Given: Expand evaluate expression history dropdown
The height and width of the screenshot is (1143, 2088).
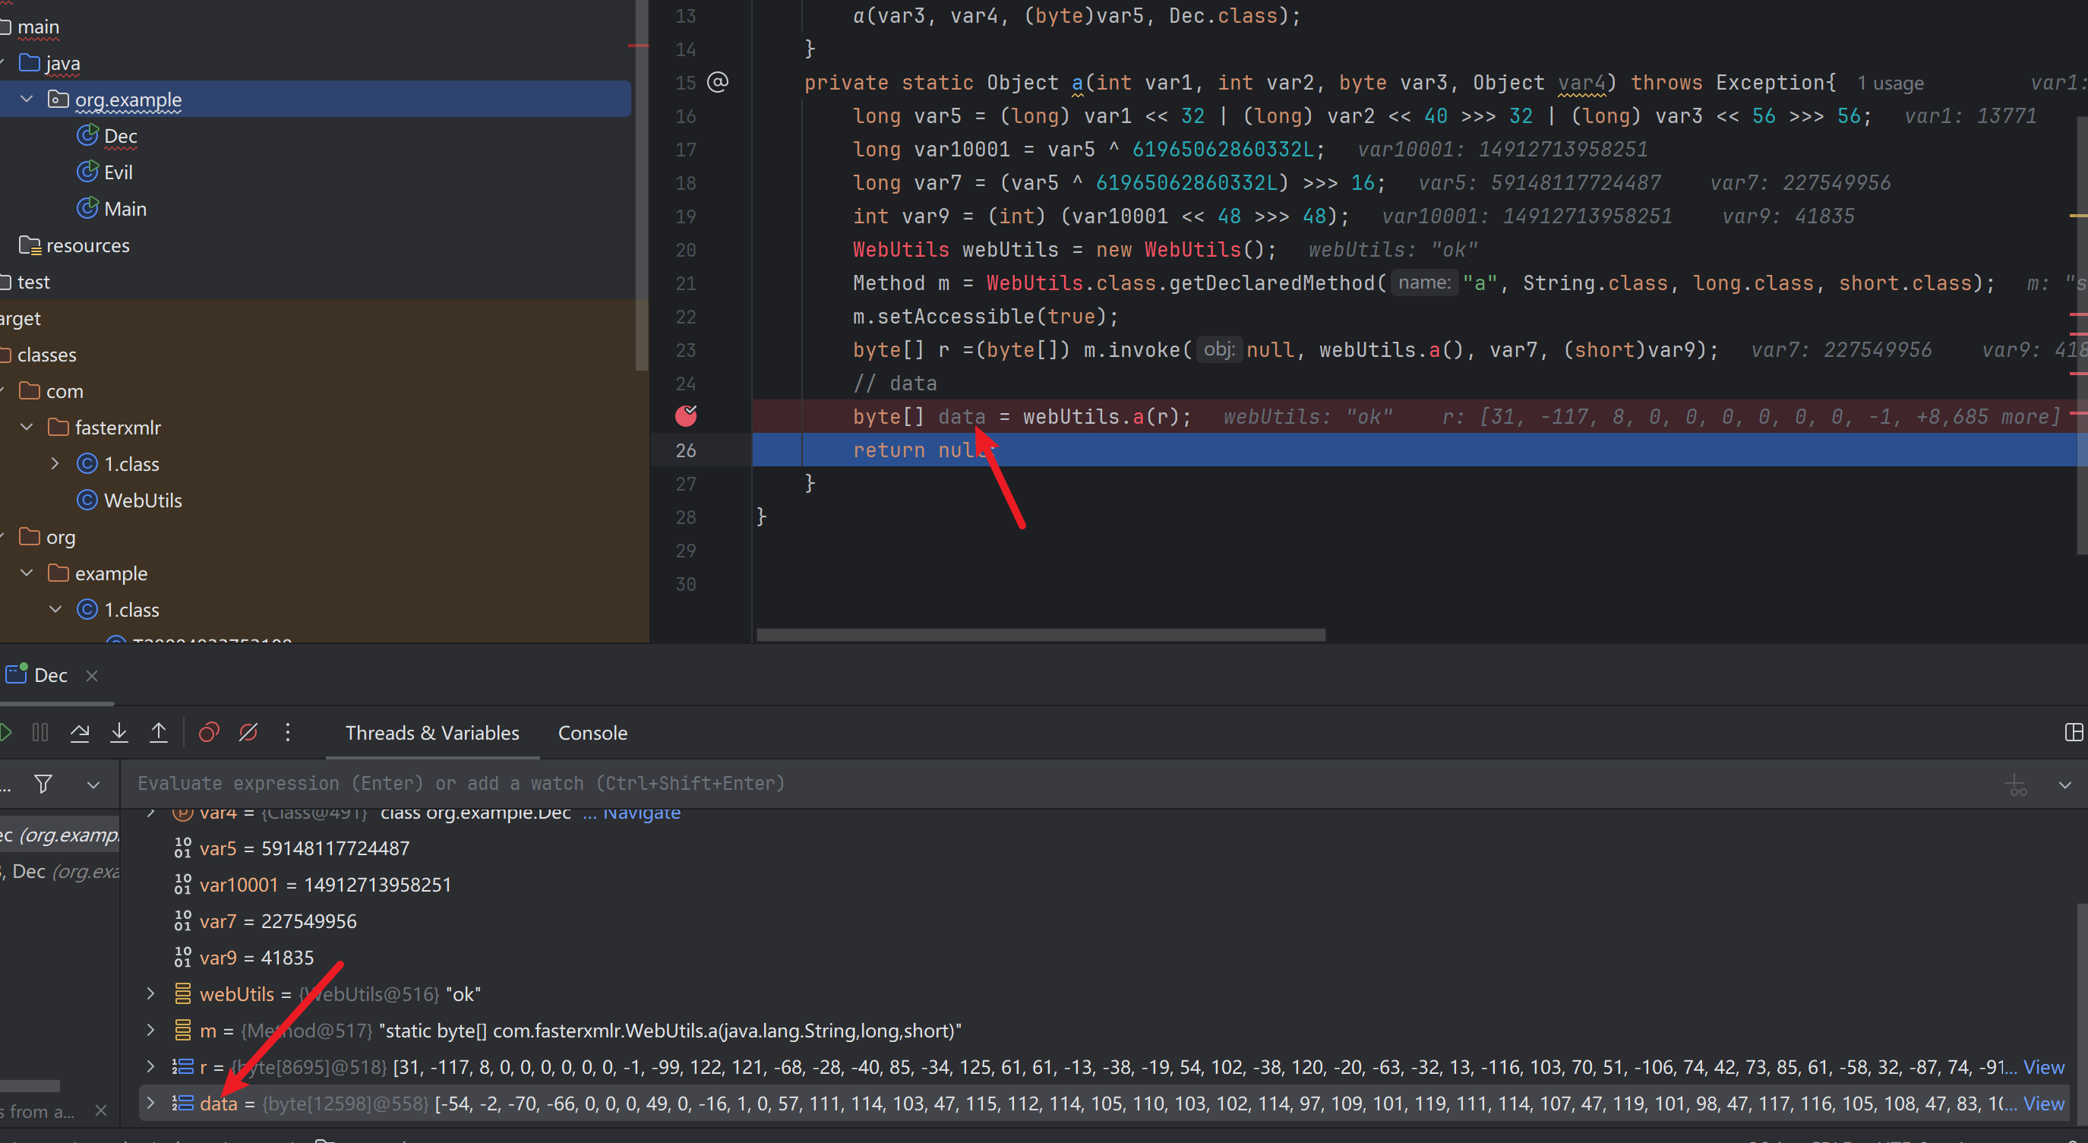Looking at the screenshot, I should 2064,785.
